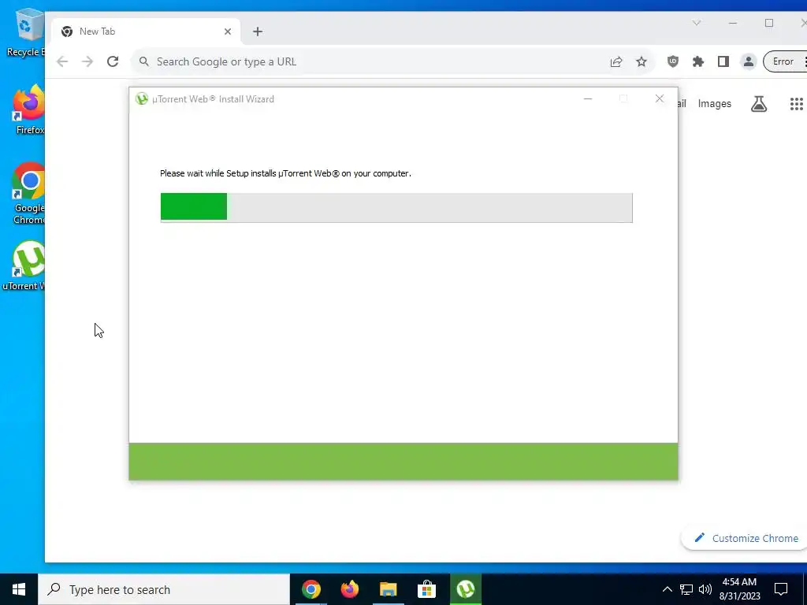Open Firefox from the taskbar
The height and width of the screenshot is (605, 807).
point(350,589)
